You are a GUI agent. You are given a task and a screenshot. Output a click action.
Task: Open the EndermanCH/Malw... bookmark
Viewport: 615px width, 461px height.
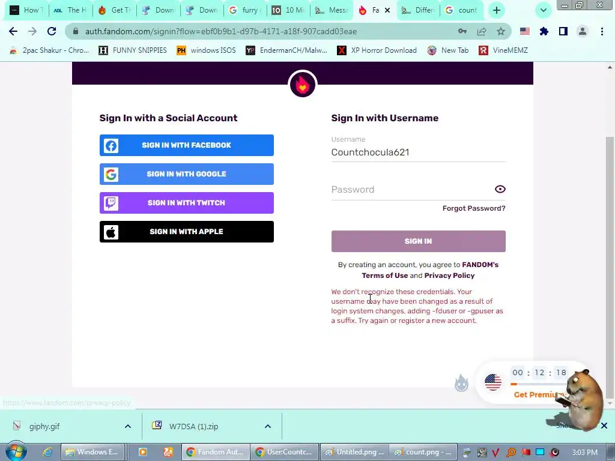pos(286,50)
